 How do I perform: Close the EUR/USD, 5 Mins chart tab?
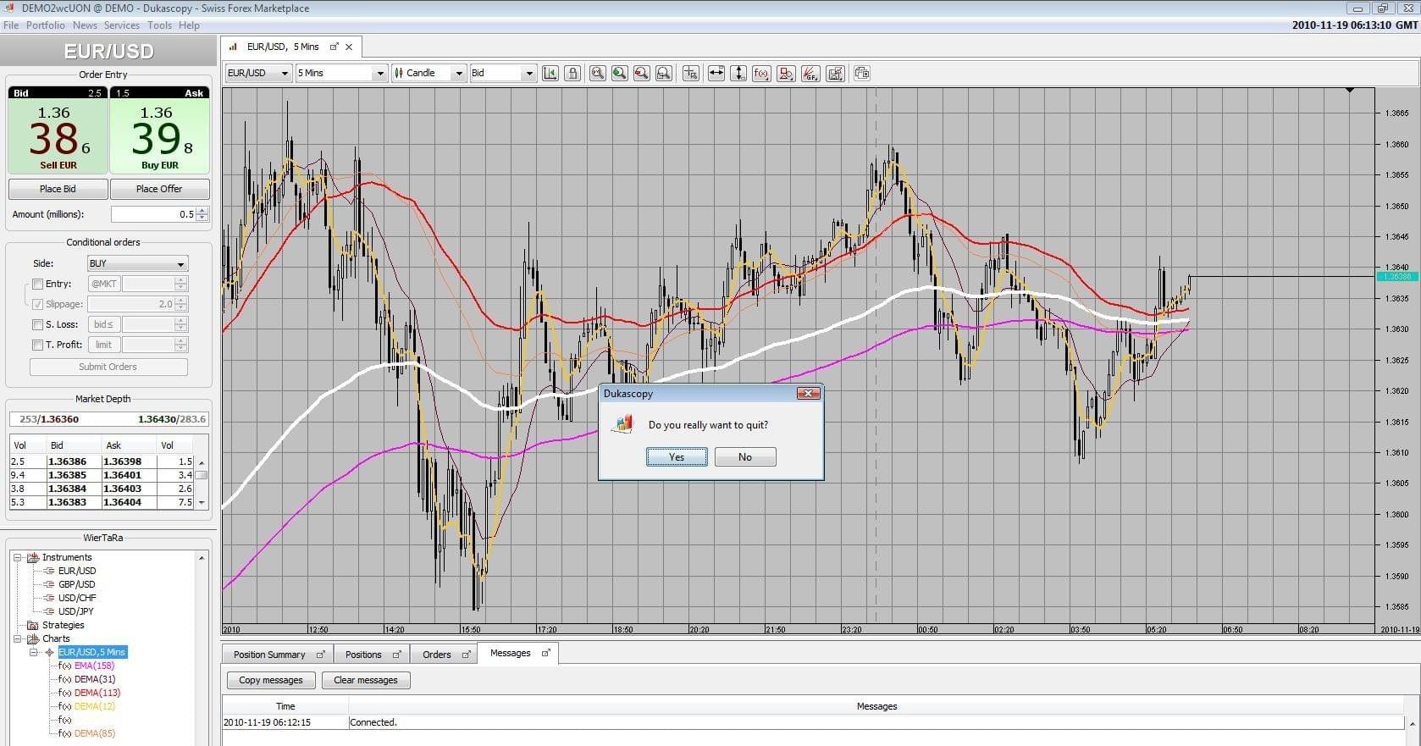pos(349,47)
